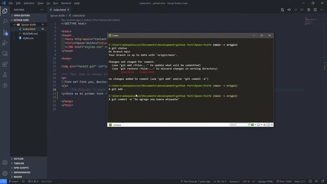This screenshot has width=327, height=184.
Task: Click the main branch indicator in status bar
Action: click(14, 181)
